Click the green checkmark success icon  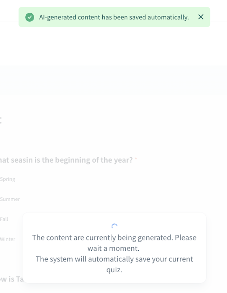[x=30, y=17]
